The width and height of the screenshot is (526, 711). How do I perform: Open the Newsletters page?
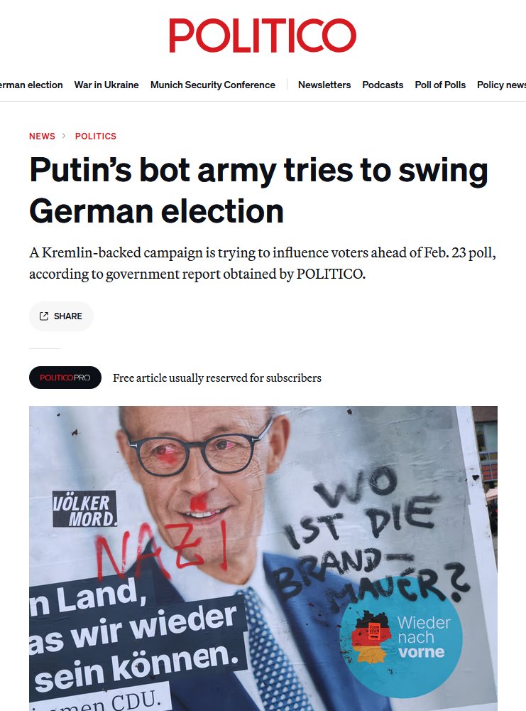(324, 85)
